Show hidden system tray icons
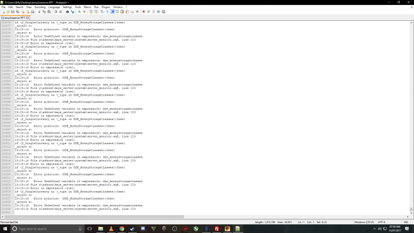 tap(374, 229)
